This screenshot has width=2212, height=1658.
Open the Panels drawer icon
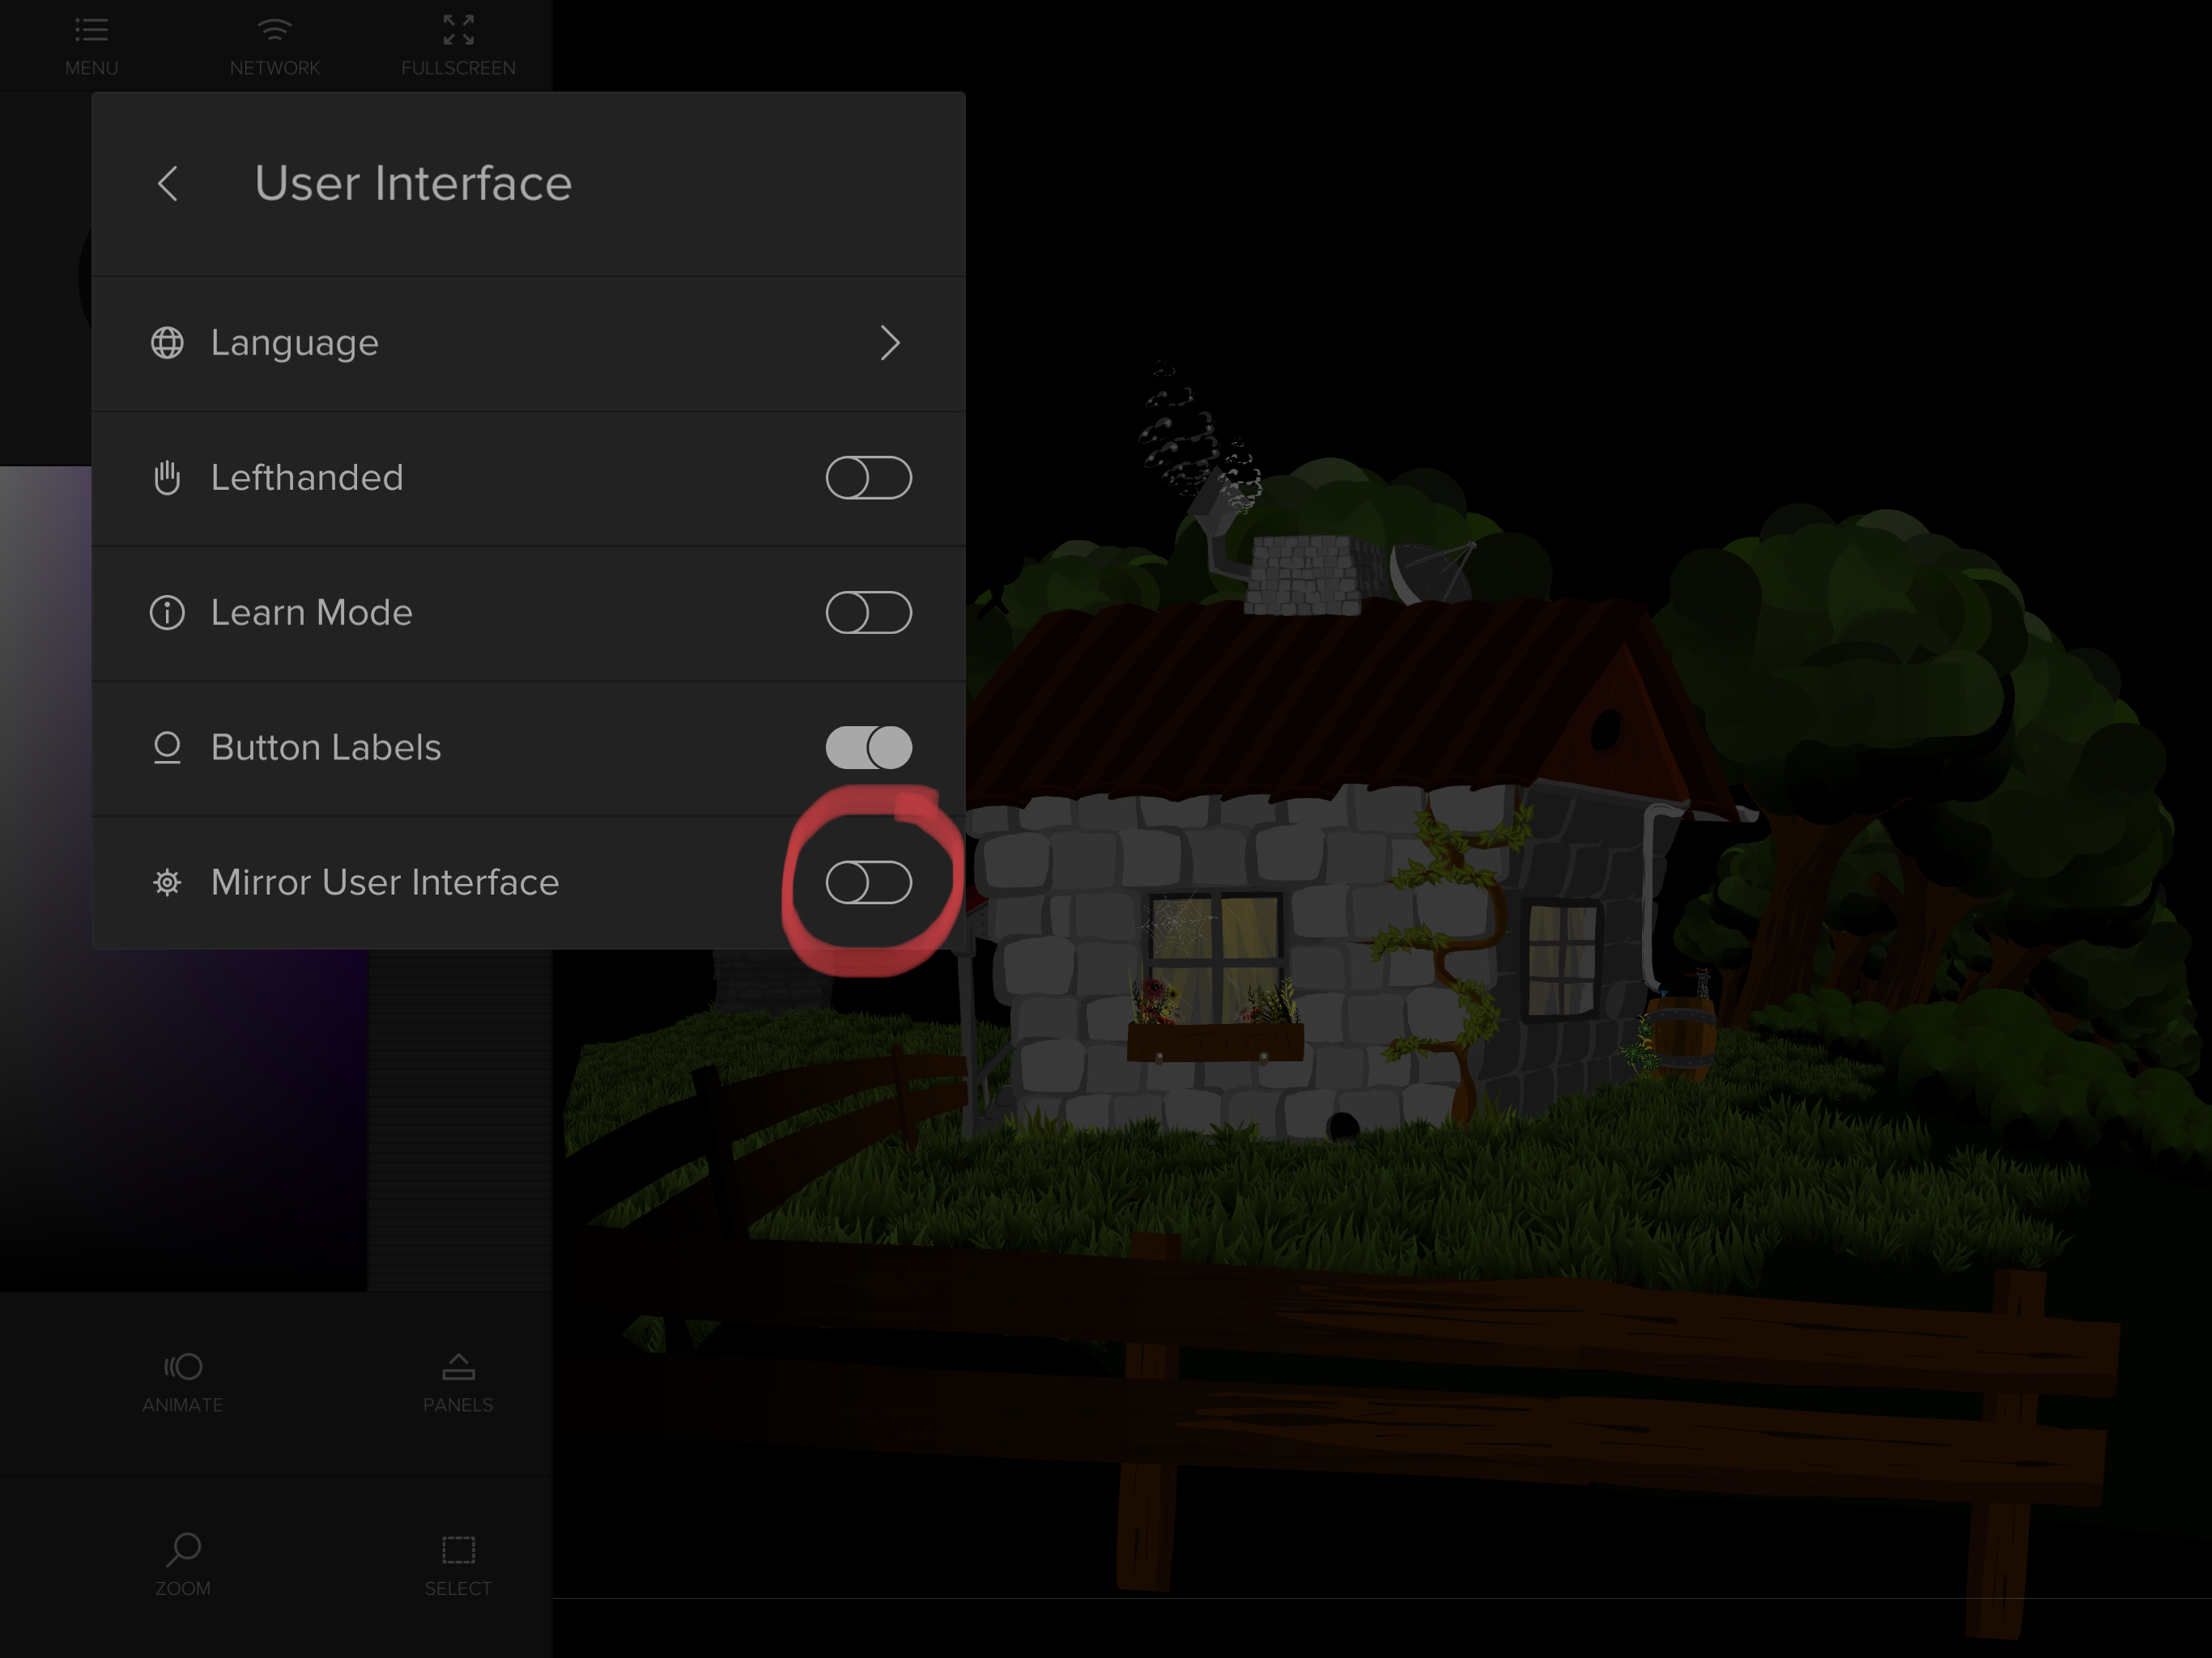click(x=458, y=1367)
